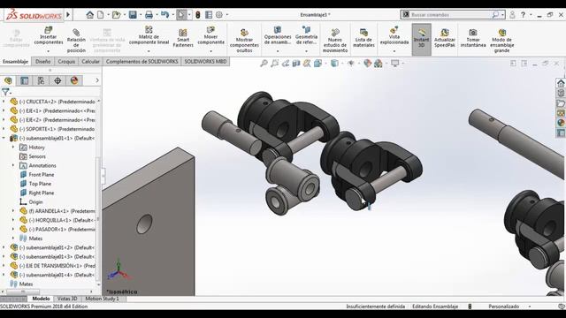Enable Modo de ensamblaje grande
The width and height of the screenshot is (566, 318).
(x=501, y=41)
